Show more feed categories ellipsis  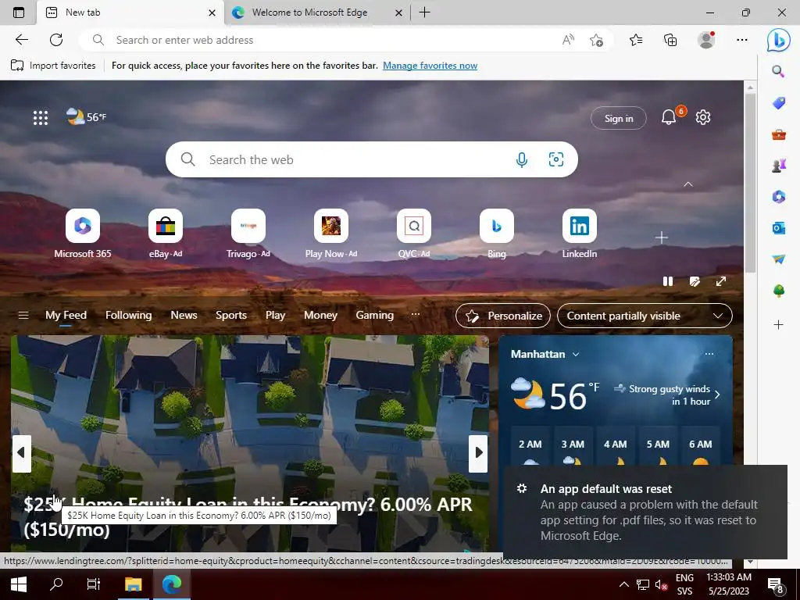[416, 314]
